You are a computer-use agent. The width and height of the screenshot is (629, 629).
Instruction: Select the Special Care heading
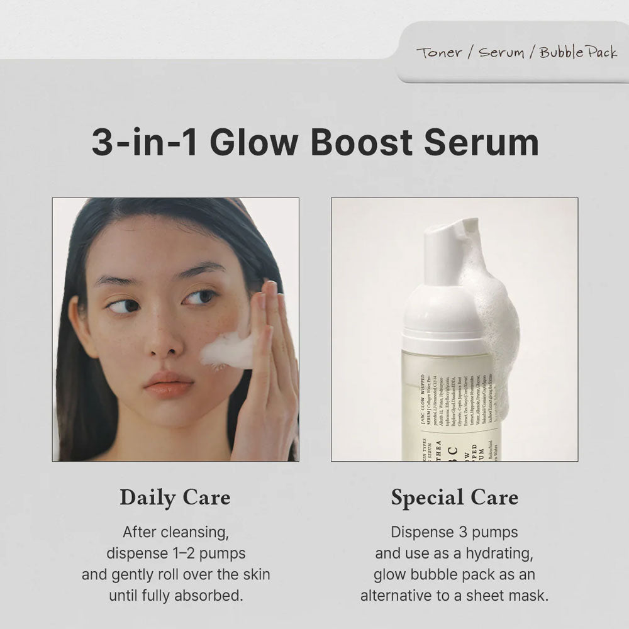point(455,498)
